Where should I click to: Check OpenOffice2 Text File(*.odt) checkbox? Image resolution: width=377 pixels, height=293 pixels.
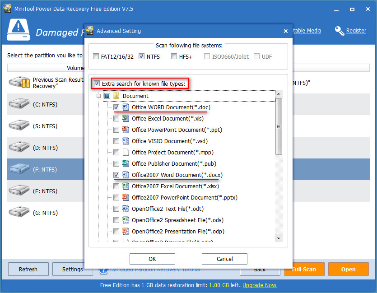pyautogui.click(x=116, y=209)
